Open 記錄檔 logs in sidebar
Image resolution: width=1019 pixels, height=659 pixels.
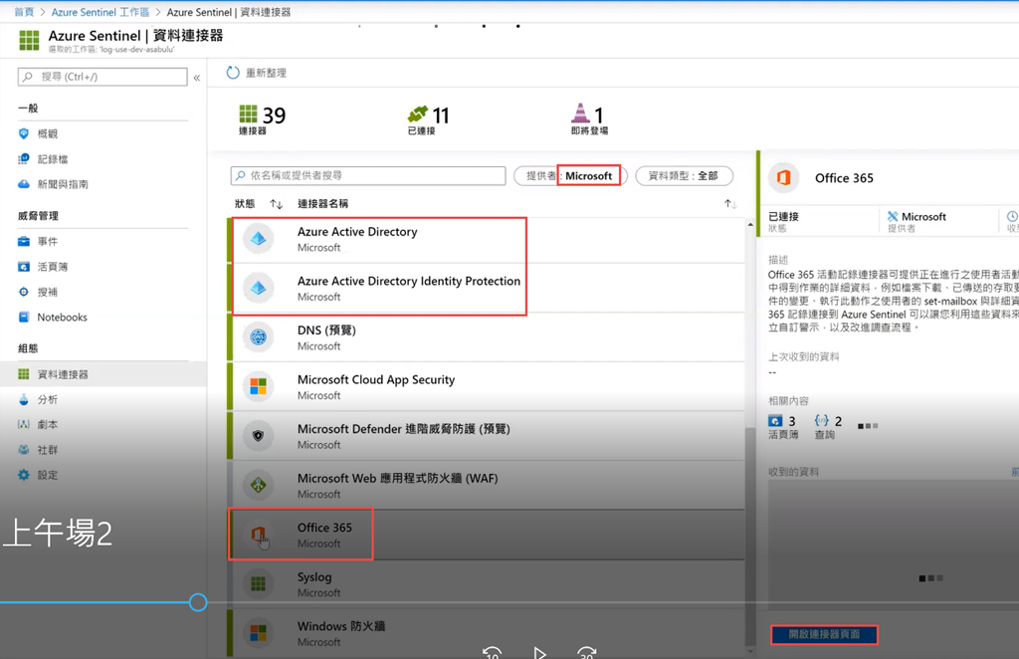pos(52,158)
